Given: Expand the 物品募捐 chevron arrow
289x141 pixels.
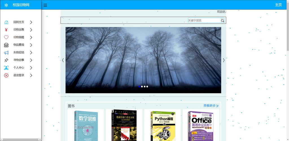Looking at the screenshot, I should pos(31,45).
